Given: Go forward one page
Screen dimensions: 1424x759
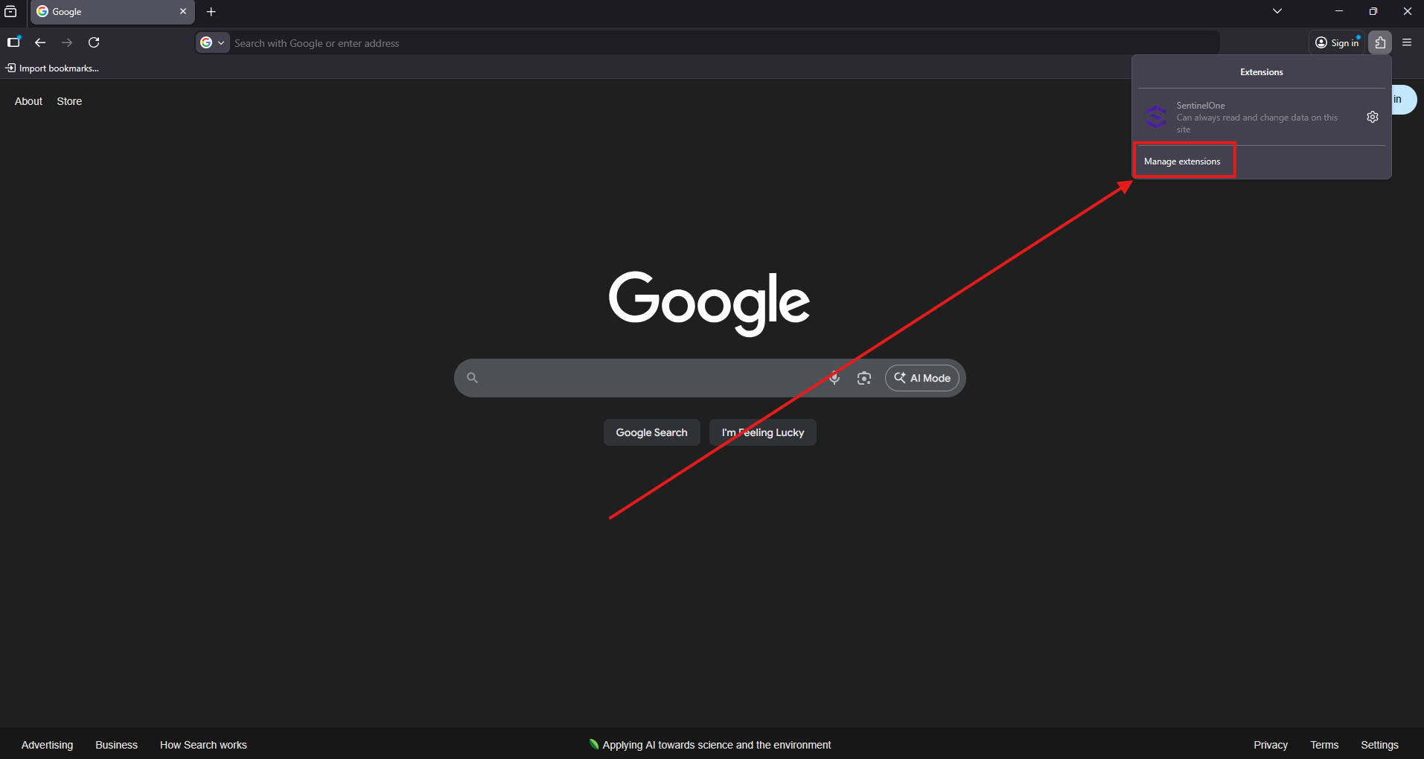Looking at the screenshot, I should (67, 42).
